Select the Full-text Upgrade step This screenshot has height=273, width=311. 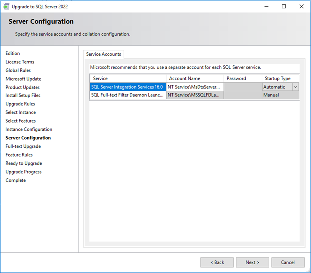point(23,146)
